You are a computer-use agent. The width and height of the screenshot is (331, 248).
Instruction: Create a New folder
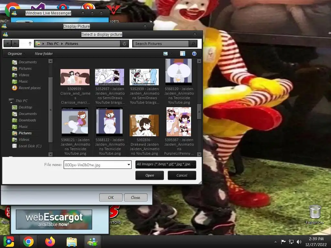44,54
